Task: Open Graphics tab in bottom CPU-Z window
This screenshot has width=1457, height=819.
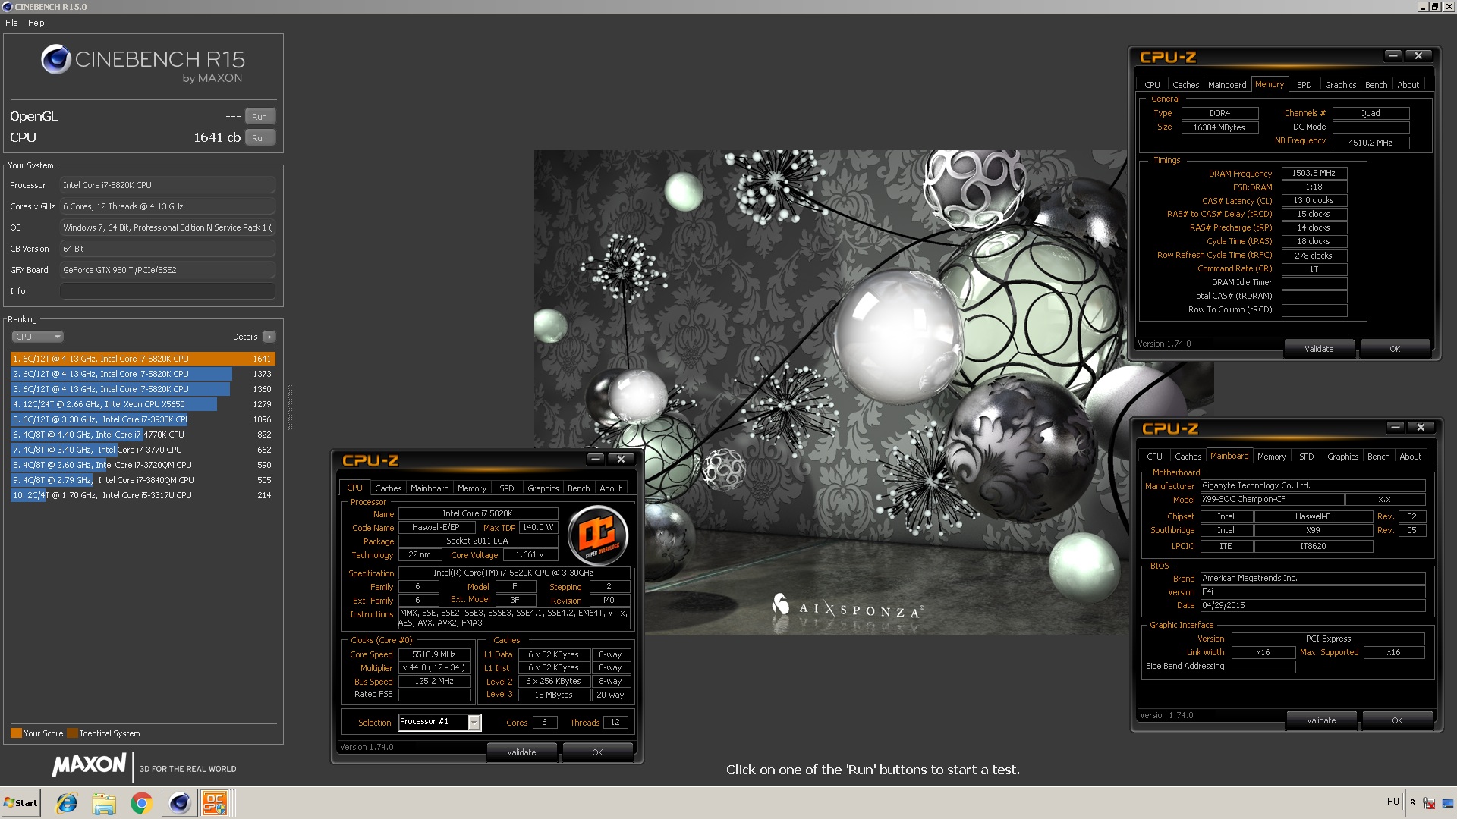Action: tap(543, 488)
